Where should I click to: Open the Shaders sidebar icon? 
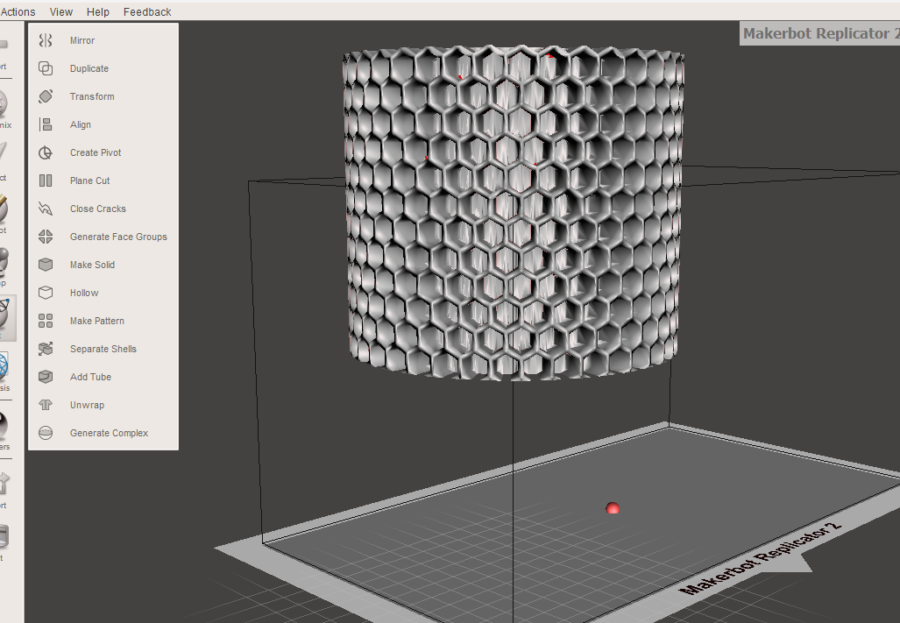click(4, 430)
